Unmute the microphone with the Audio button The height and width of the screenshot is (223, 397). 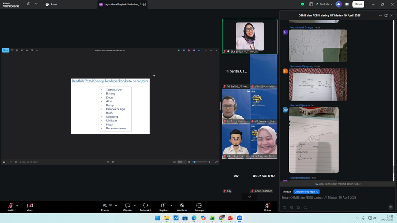tap(11, 206)
